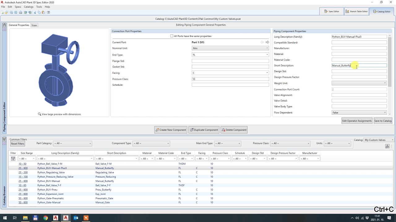The height and width of the screenshot is (222, 396).
Task: Open the Main End Type filter dropdown
Action: (227, 143)
